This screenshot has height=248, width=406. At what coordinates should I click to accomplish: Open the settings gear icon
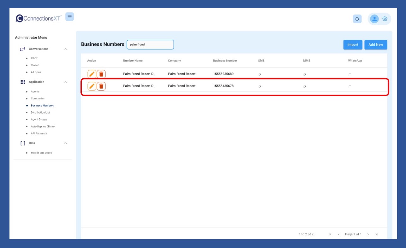point(385,19)
